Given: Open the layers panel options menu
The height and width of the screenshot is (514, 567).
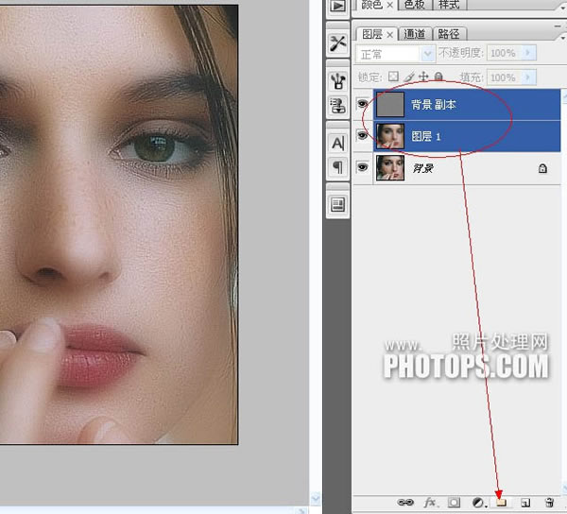Looking at the screenshot, I should pos(562,38).
